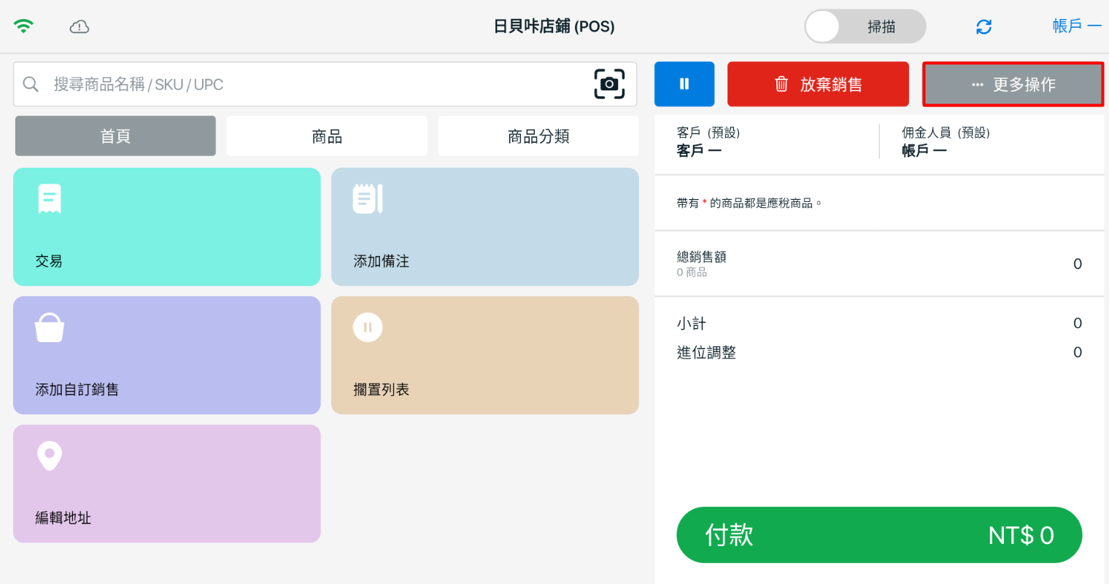Image resolution: width=1109 pixels, height=584 pixels.
Task: Click the cloud warning status icon
Action: tap(79, 27)
